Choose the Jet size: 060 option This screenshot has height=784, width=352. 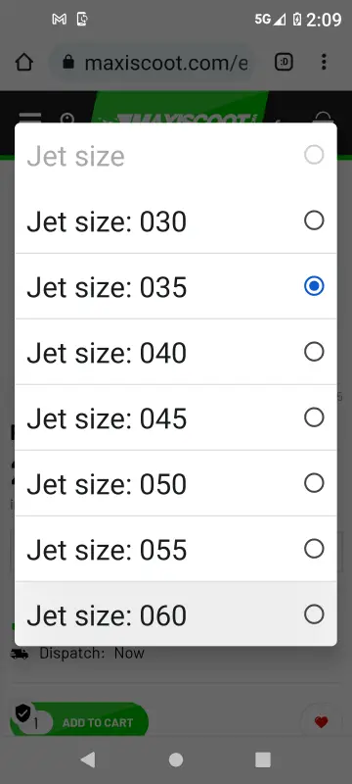coord(175,614)
